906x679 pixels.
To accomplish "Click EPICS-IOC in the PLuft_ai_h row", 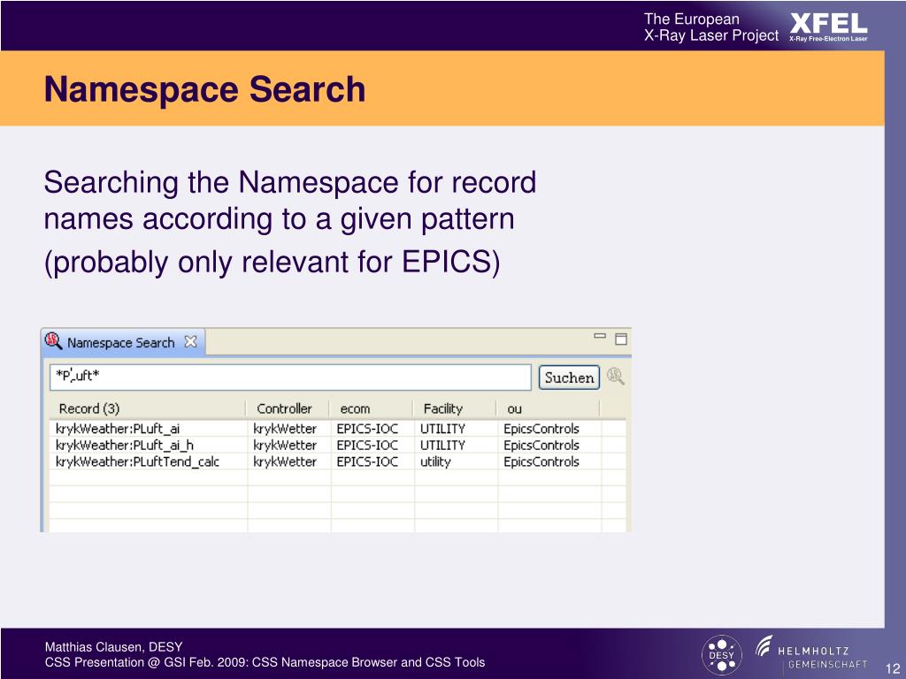I will (367, 446).
